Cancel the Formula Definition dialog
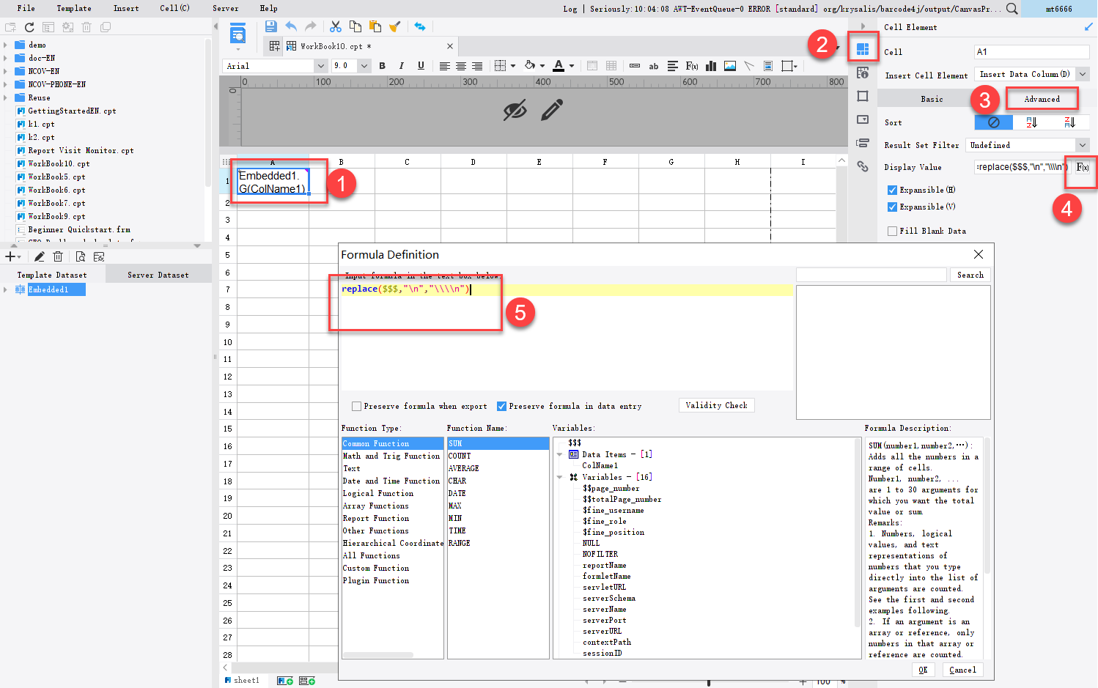This screenshot has width=1098, height=688. (x=962, y=670)
